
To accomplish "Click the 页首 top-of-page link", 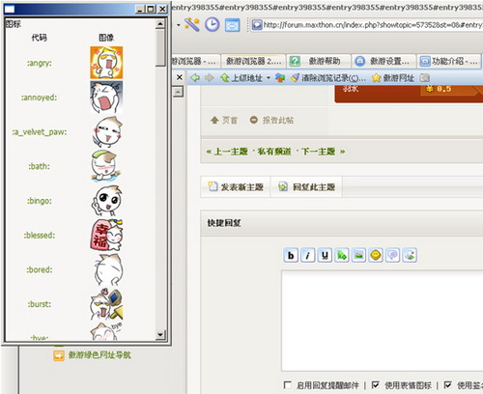I will [224, 120].
